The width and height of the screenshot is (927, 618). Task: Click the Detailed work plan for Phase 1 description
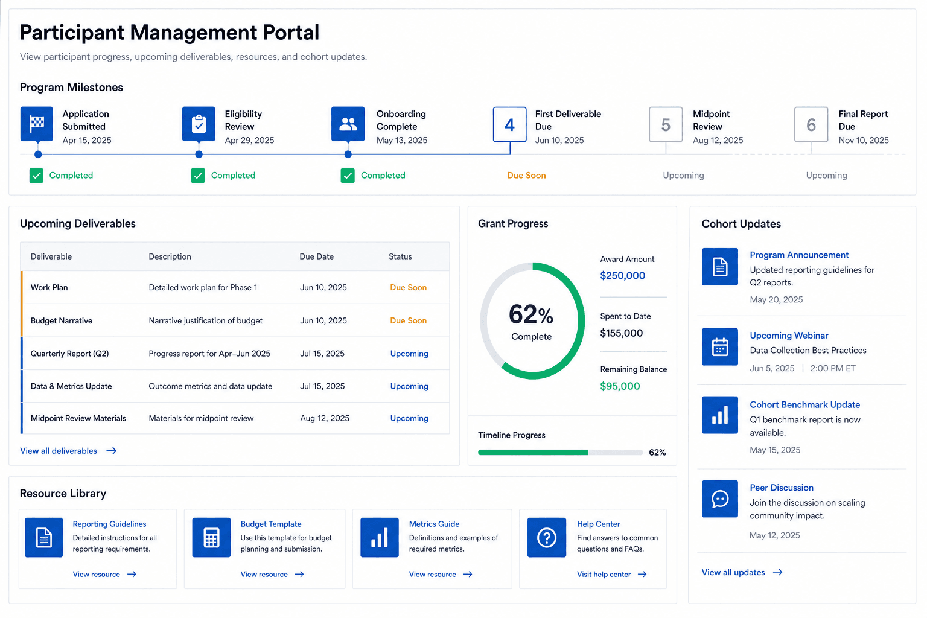[x=203, y=288]
